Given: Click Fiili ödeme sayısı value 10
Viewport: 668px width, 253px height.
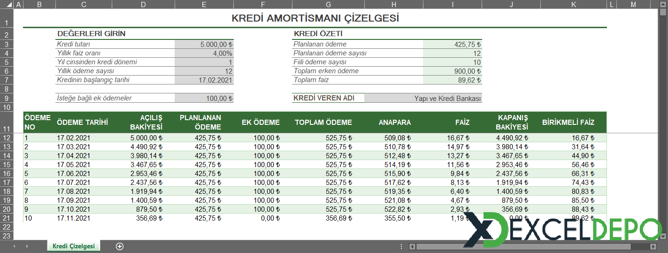Looking at the screenshot, I should pyautogui.click(x=452, y=62).
